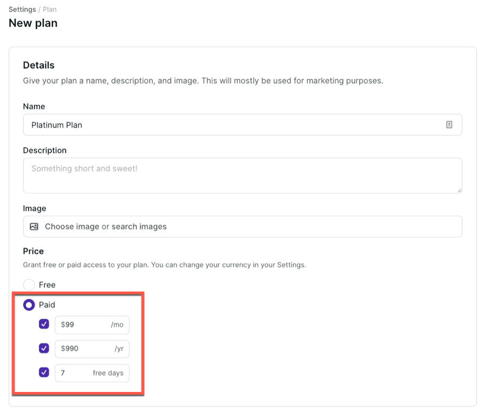Click the Settings breadcrumb link
The image size is (486, 413).
(x=22, y=10)
